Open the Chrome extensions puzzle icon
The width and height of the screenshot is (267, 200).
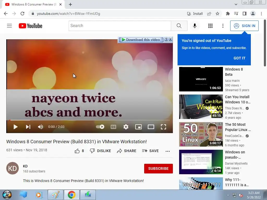coord(228,14)
